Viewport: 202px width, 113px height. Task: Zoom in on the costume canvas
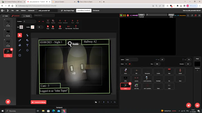tap(115, 102)
